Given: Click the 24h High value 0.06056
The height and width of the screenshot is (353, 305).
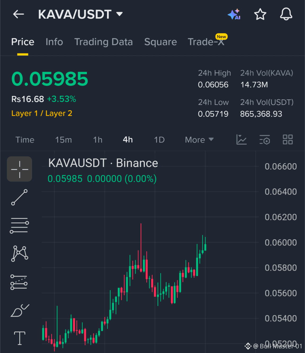Looking at the screenshot, I should (213, 85).
